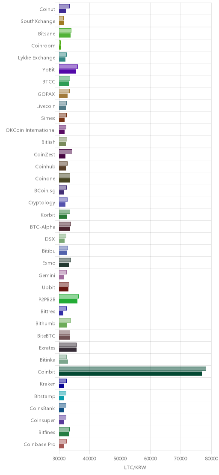This screenshot has height=475, width=219.
Task: Select the Kraken dark blue bar
Action: pos(61,386)
